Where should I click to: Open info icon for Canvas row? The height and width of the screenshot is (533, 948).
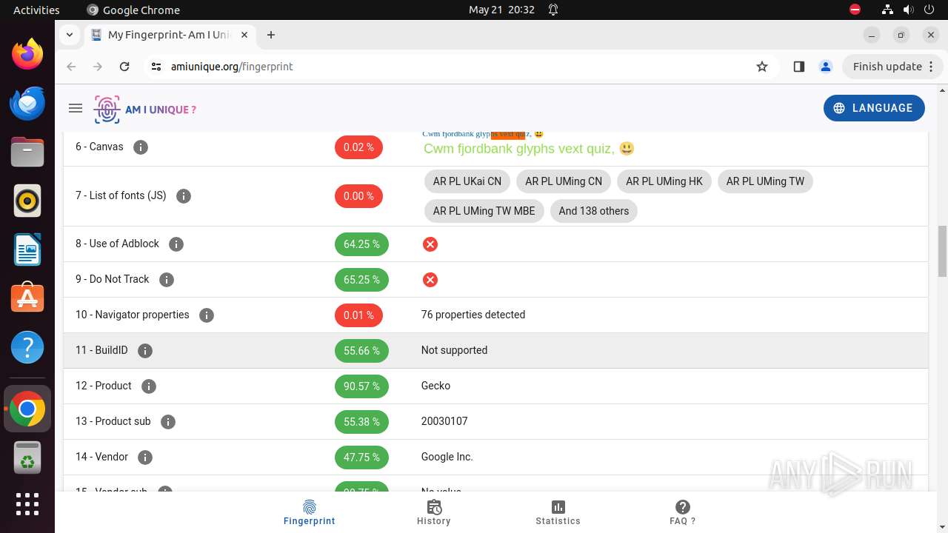click(x=140, y=147)
